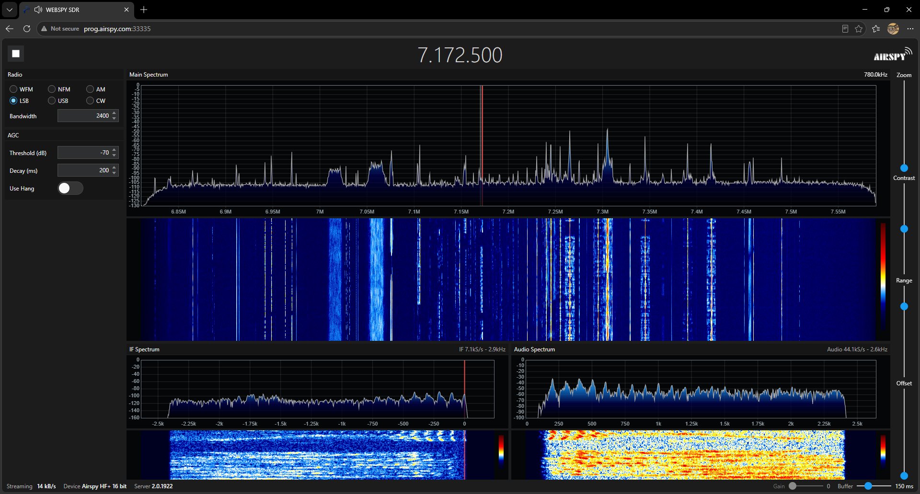The height and width of the screenshot is (494, 920).
Task: Go back using the browser back arrow
Action: [x=10, y=29]
